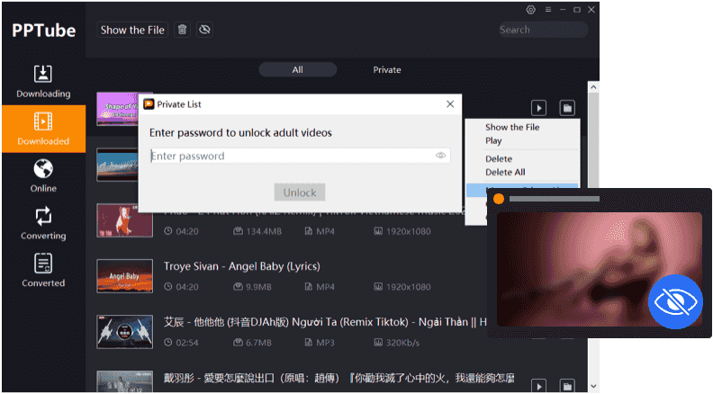Switch to the All tab
Screen dimensions: 713x394
[x=297, y=70]
